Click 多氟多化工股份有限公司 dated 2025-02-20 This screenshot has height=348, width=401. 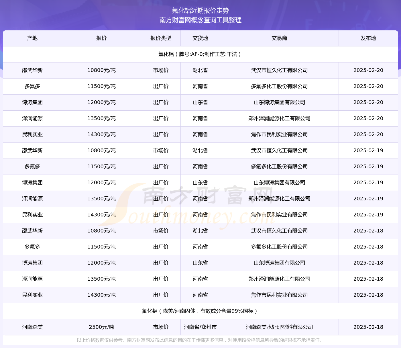(279, 86)
